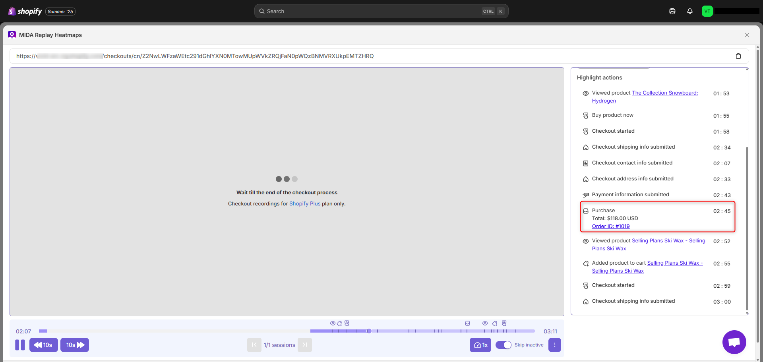The height and width of the screenshot is (362, 763).
Task: Change the 1x playback speed
Action: pos(480,345)
